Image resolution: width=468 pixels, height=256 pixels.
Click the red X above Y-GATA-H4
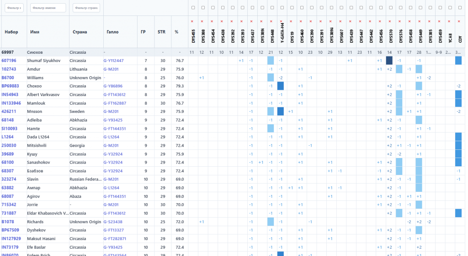click(281, 21)
